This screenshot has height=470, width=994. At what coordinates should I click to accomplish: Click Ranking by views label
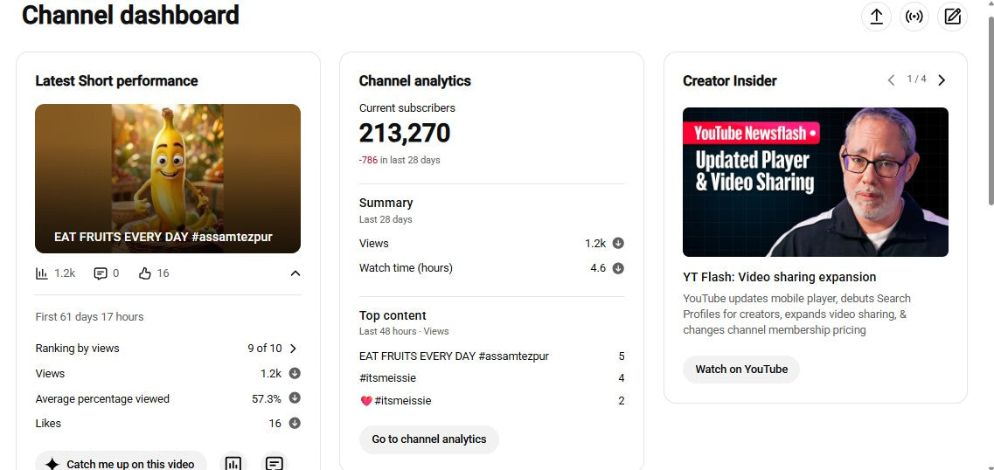click(x=77, y=349)
